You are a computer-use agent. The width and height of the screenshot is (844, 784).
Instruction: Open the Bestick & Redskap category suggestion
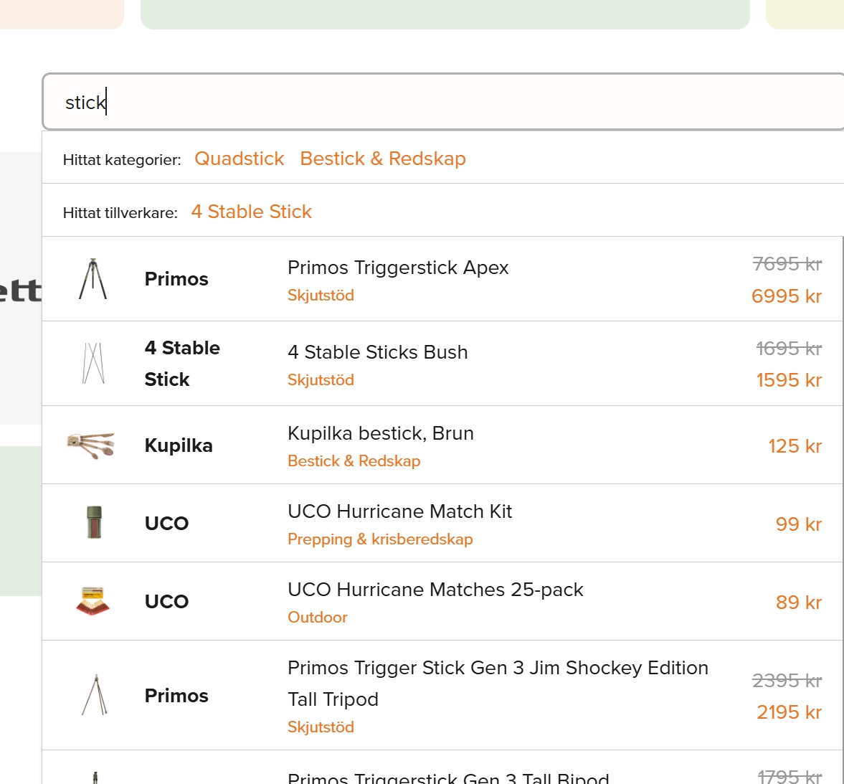382,159
